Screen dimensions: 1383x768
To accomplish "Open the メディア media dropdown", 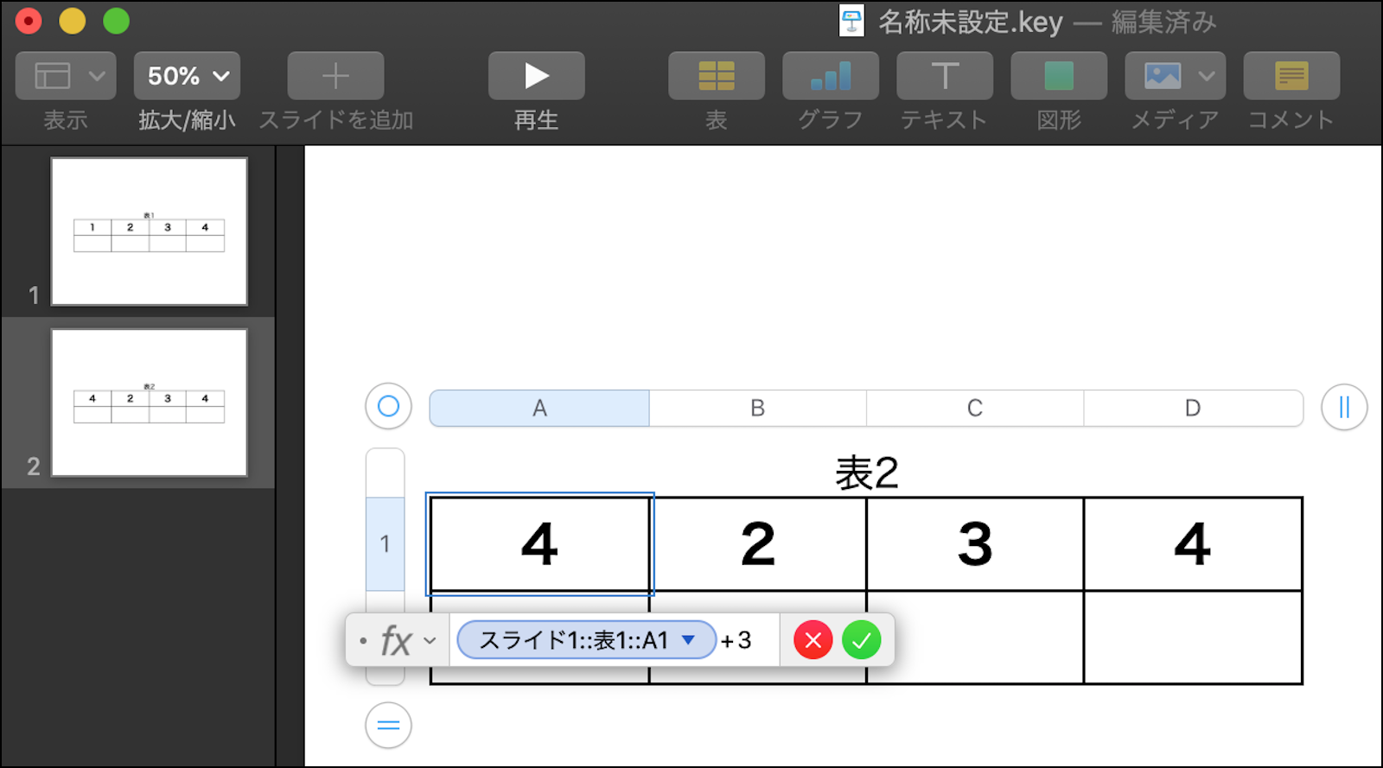I will click(1175, 76).
